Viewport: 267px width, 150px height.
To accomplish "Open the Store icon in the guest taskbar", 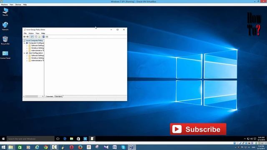I will click(78, 139).
